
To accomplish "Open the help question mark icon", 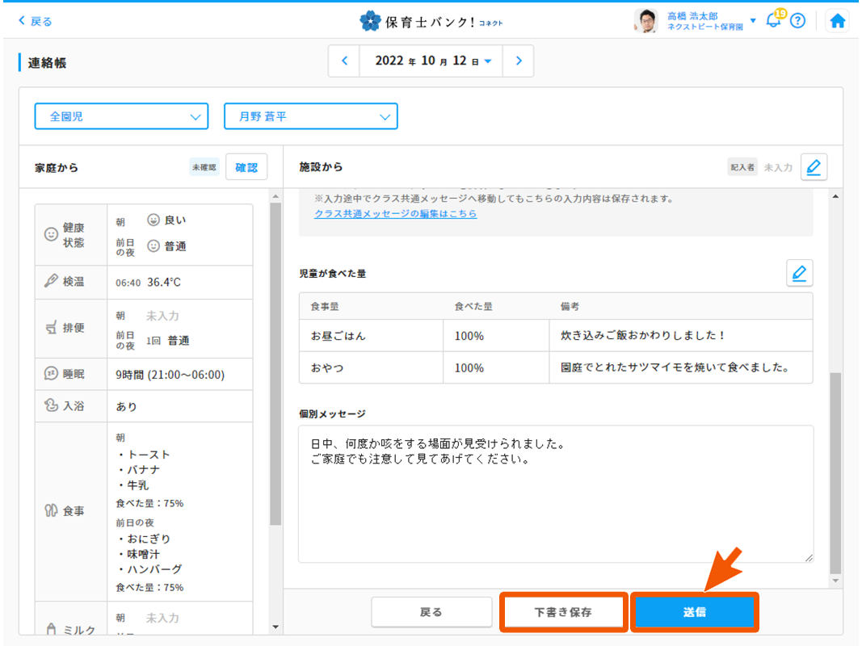I will tap(797, 22).
